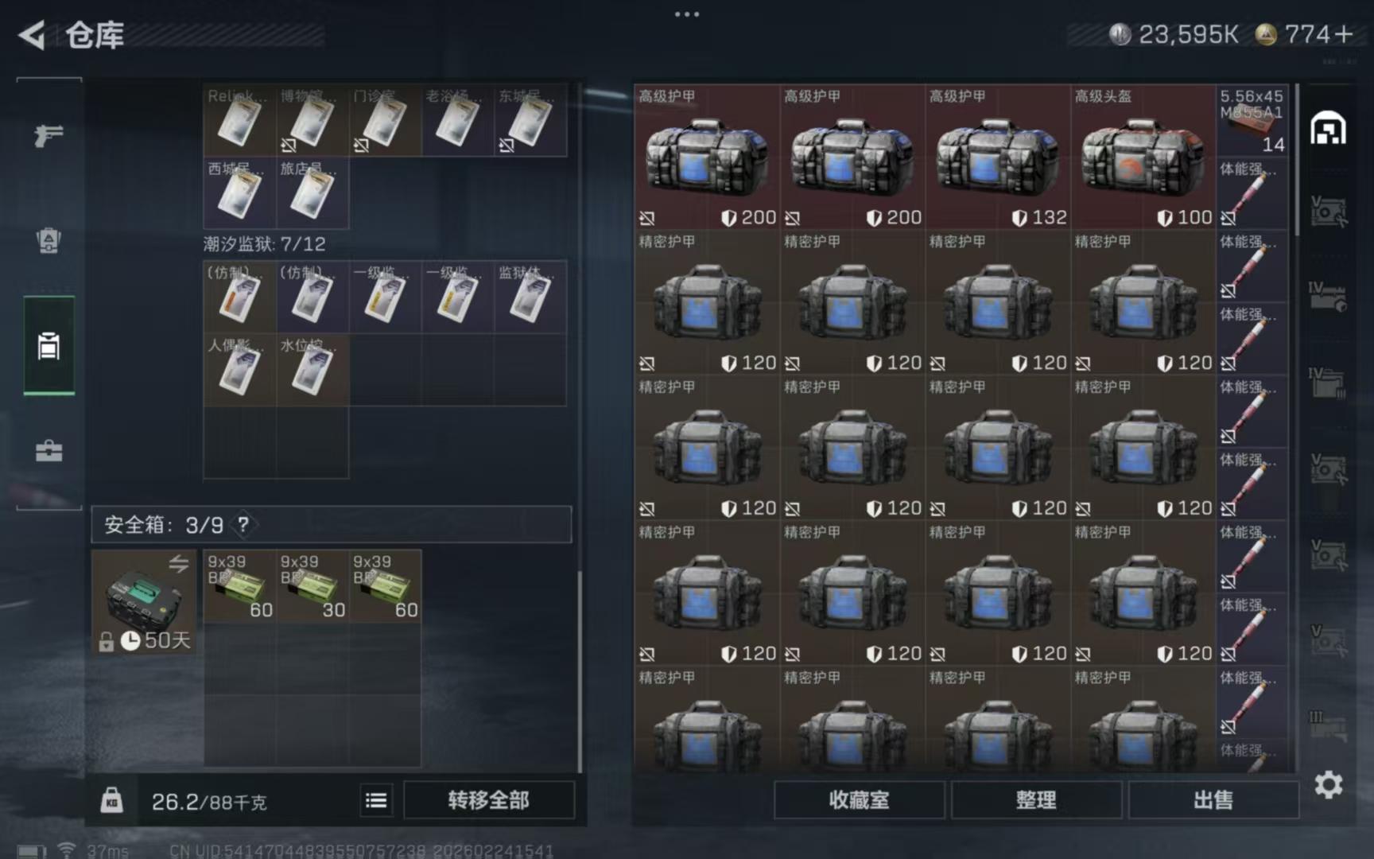Switch to the pistol weapons category tab

coord(49,135)
